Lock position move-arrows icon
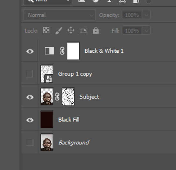Image resolution: width=176 pixels, height=170 pixels. (x=71, y=30)
